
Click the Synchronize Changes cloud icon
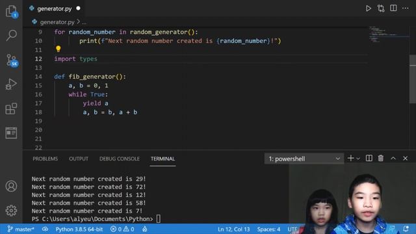pos(45,229)
